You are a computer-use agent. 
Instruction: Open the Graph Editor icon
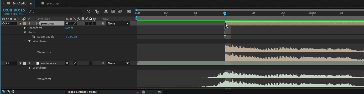pos(128,11)
